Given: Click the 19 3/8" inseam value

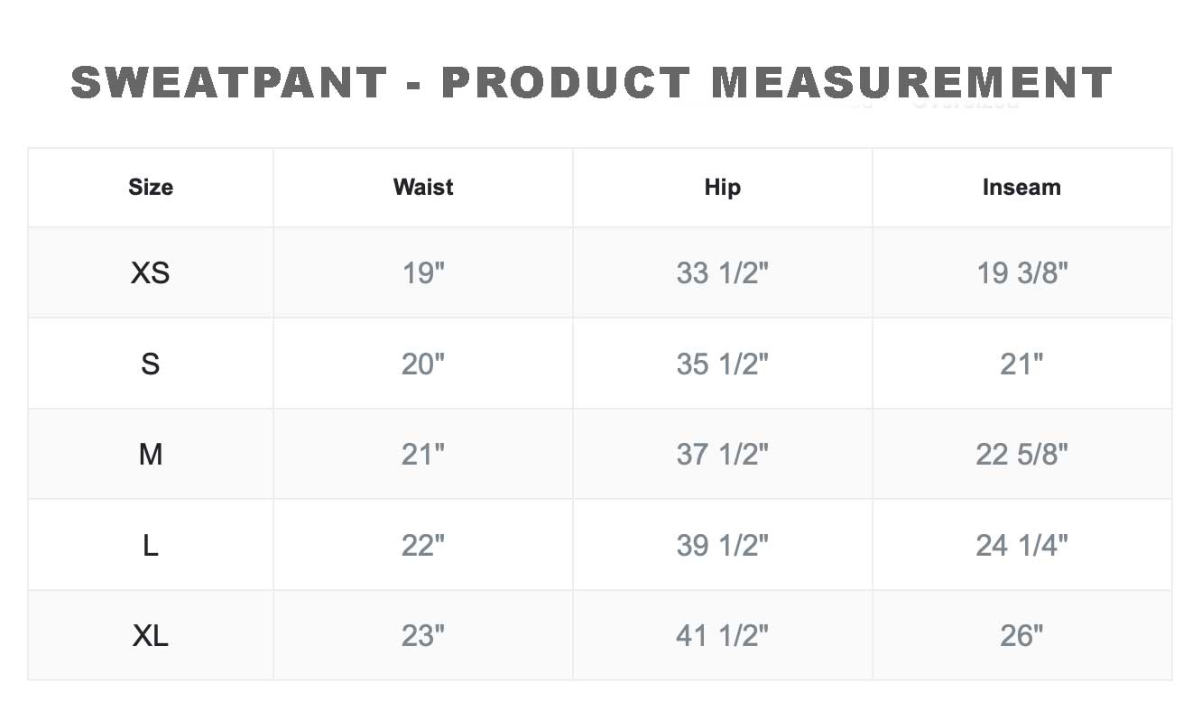Looking at the screenshot, I should pos(1021,272).
